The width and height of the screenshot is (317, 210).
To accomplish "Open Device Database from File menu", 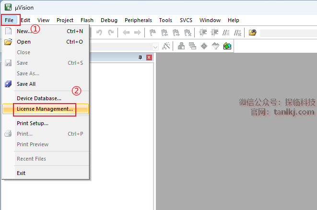I will tap(39, 98).
